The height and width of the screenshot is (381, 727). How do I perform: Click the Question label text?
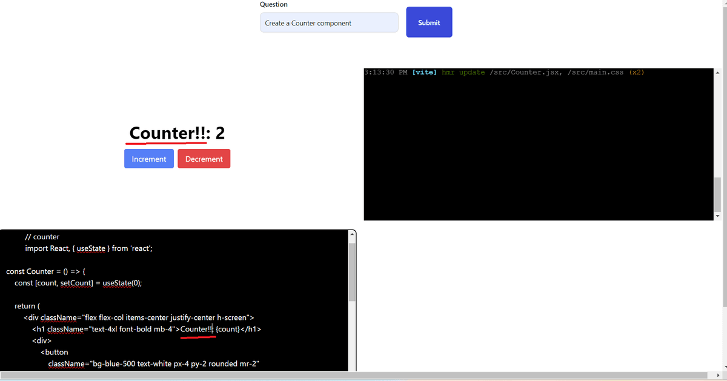(274, 4)
